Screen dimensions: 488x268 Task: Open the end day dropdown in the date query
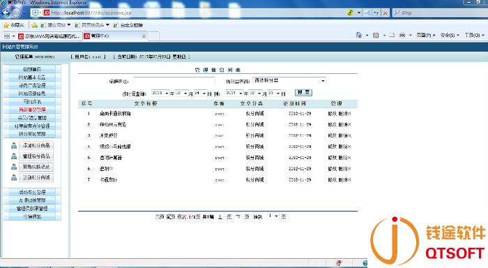[x=273, y=94]
